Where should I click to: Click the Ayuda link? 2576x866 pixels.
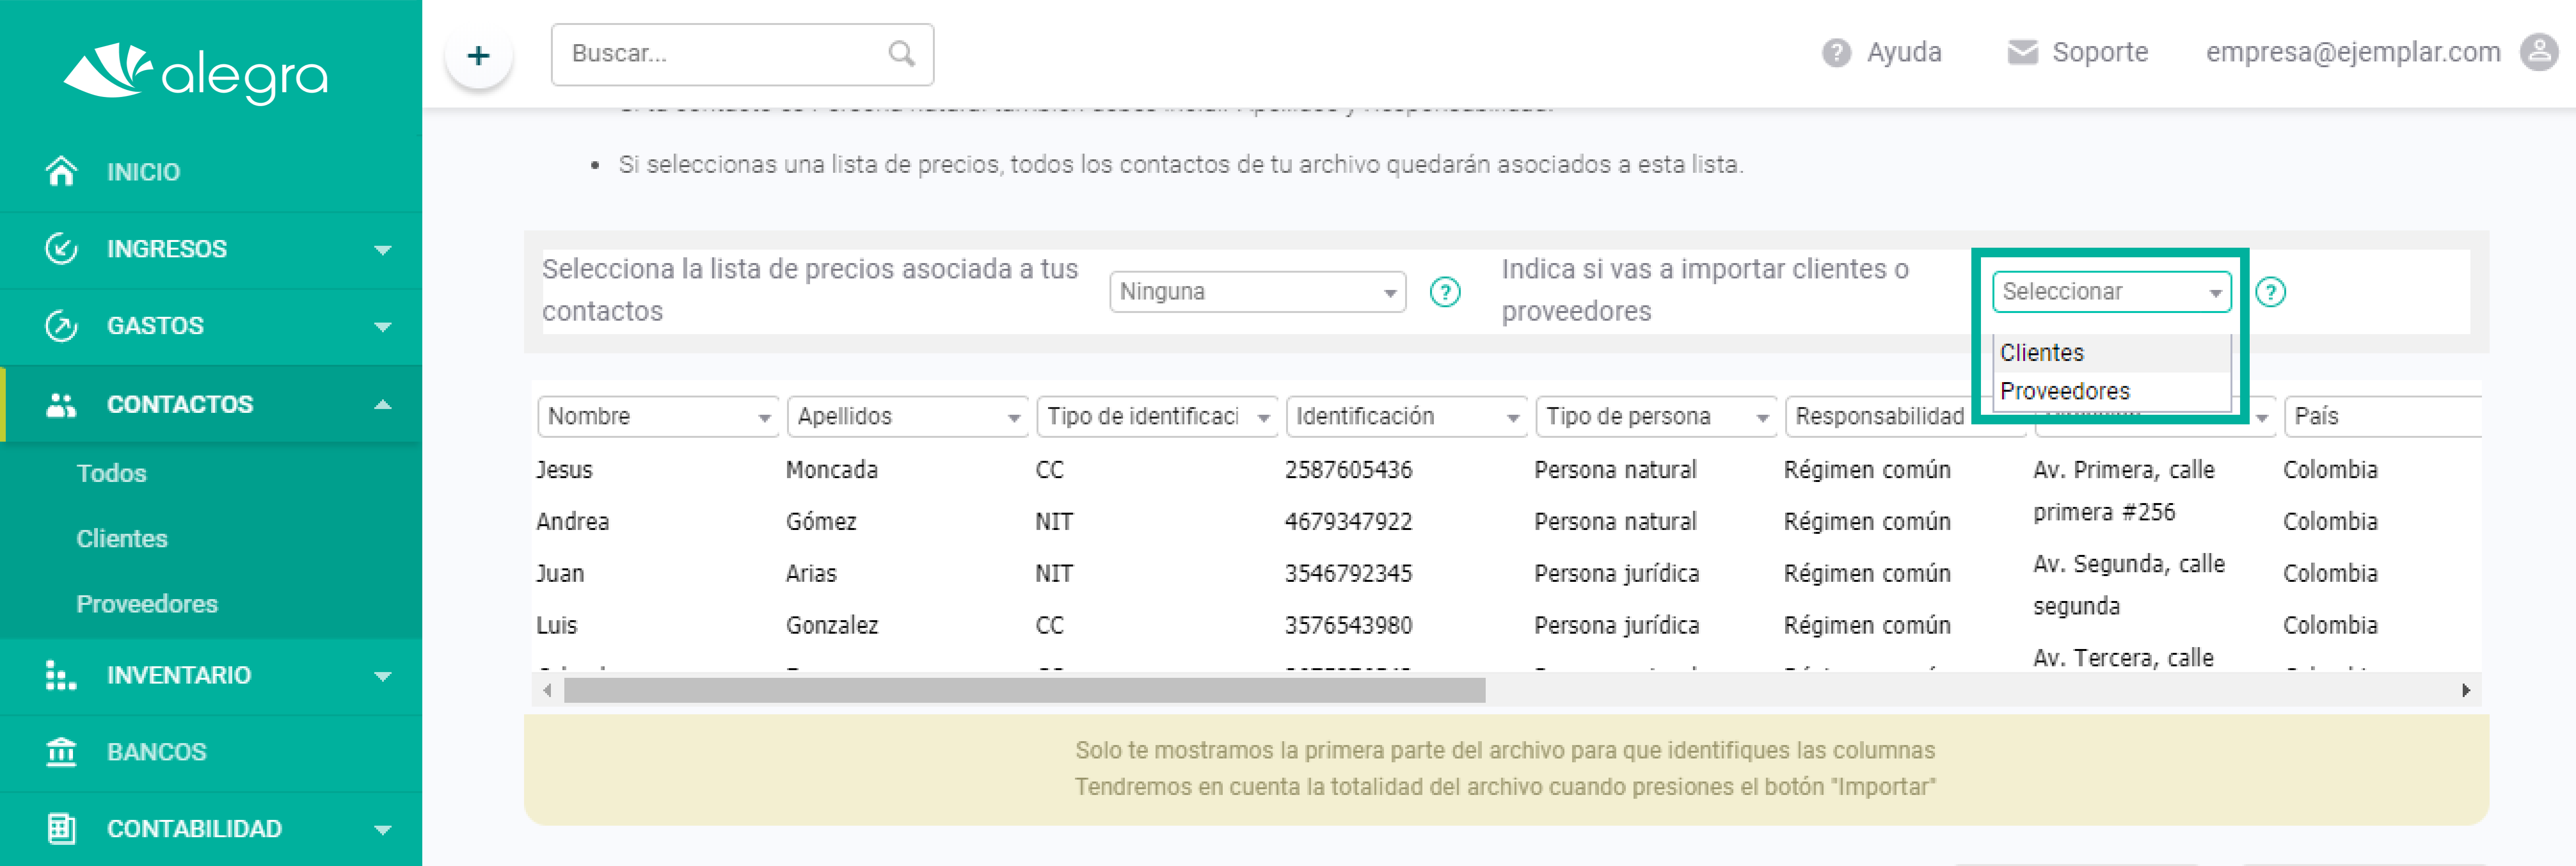1903,52
